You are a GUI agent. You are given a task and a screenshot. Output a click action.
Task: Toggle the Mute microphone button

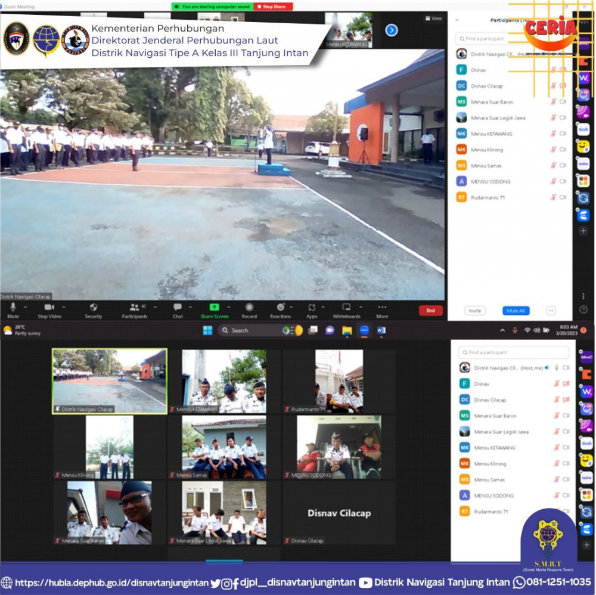point(13,310)
